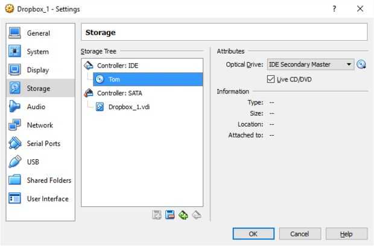Image resolution: width=374 pixels, height=246 pixels.
Task: Select Controller: SATA in storage tree
Action: pos(119,93)
